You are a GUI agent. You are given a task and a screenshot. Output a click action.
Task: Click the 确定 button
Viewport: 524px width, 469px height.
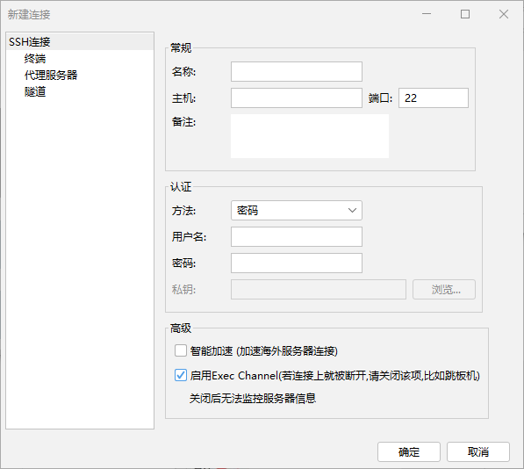coord(409,452)
